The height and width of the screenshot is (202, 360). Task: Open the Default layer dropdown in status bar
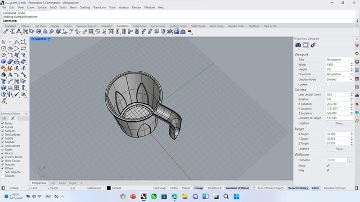coord(116,188)
